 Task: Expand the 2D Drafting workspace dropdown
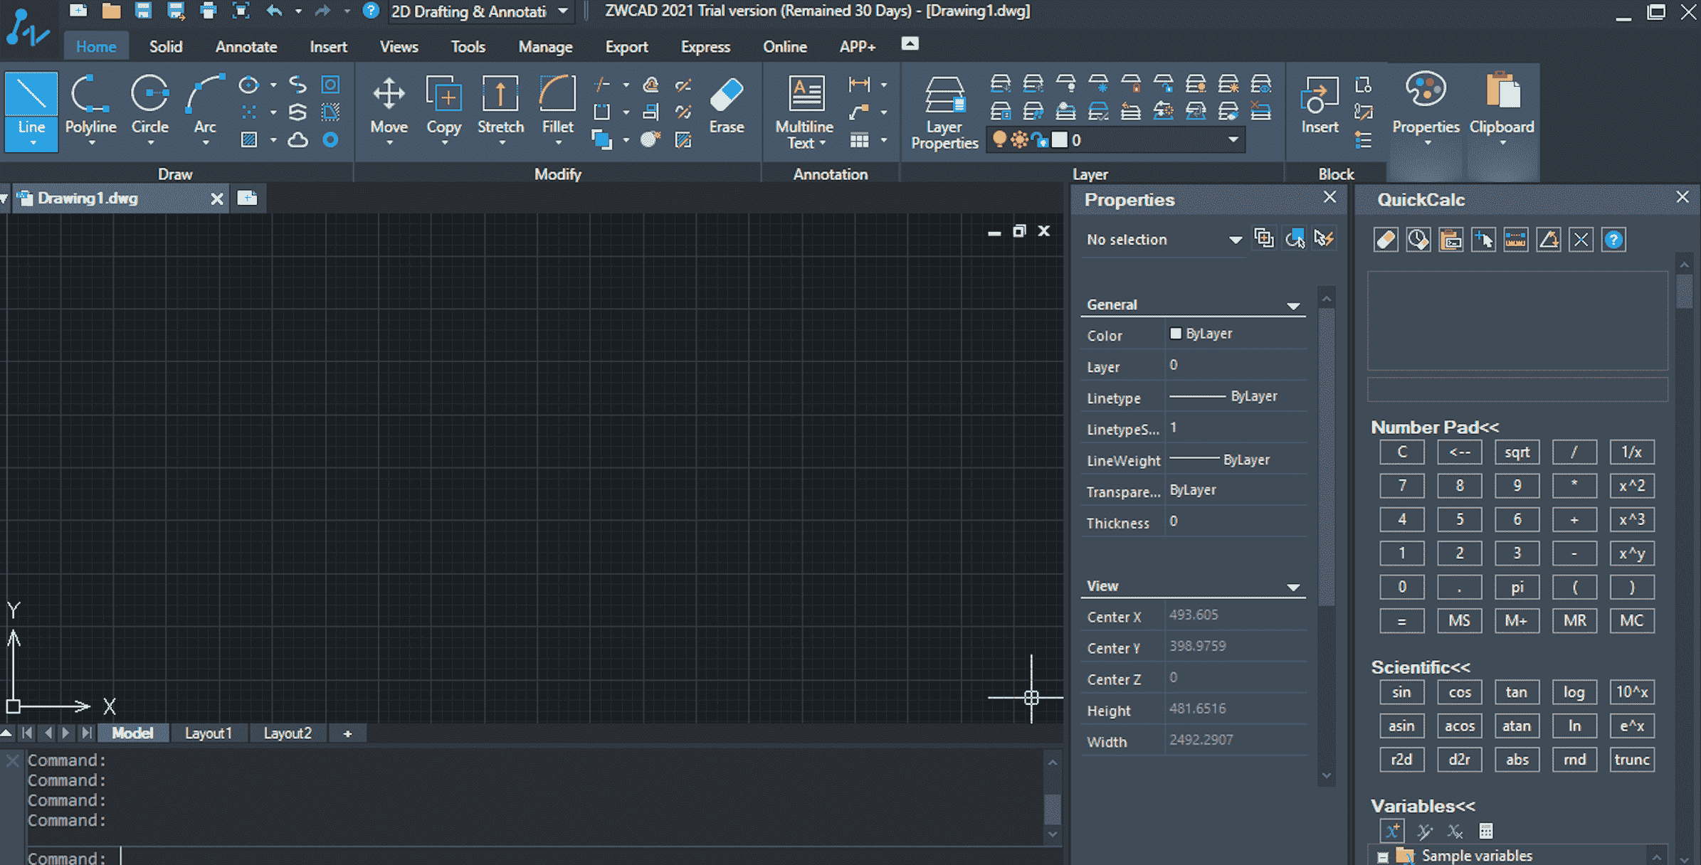pos(563,11)
